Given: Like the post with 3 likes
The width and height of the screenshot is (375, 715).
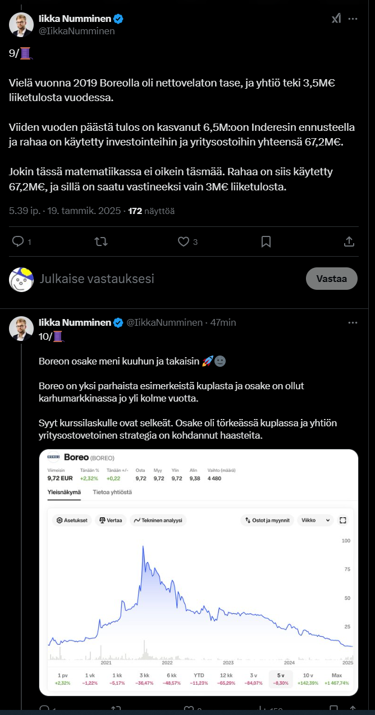Looking at the screenshot, I should pos(183,242).
